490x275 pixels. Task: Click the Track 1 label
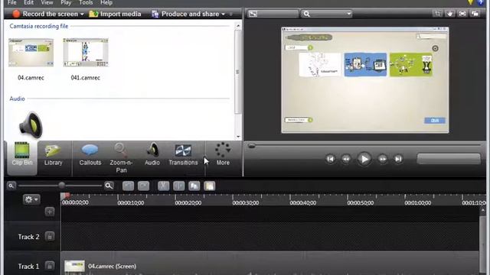29,267
